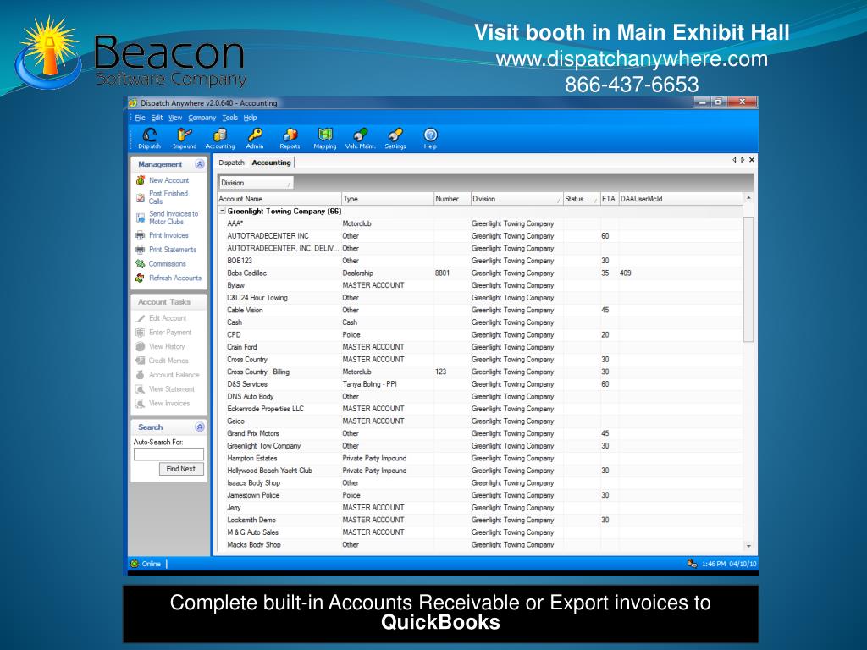Click the Print Statements printer icon
This screenshot has height=650, width=867.
pyautogui.click(x=141, y=250)
